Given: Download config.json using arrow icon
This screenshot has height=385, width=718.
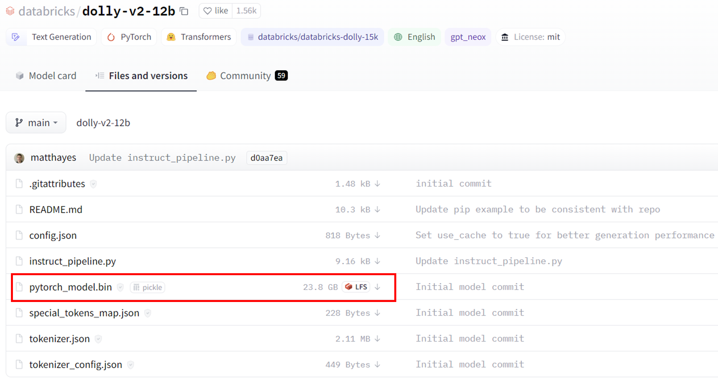Looking at the screenshot, I should 377,235.
